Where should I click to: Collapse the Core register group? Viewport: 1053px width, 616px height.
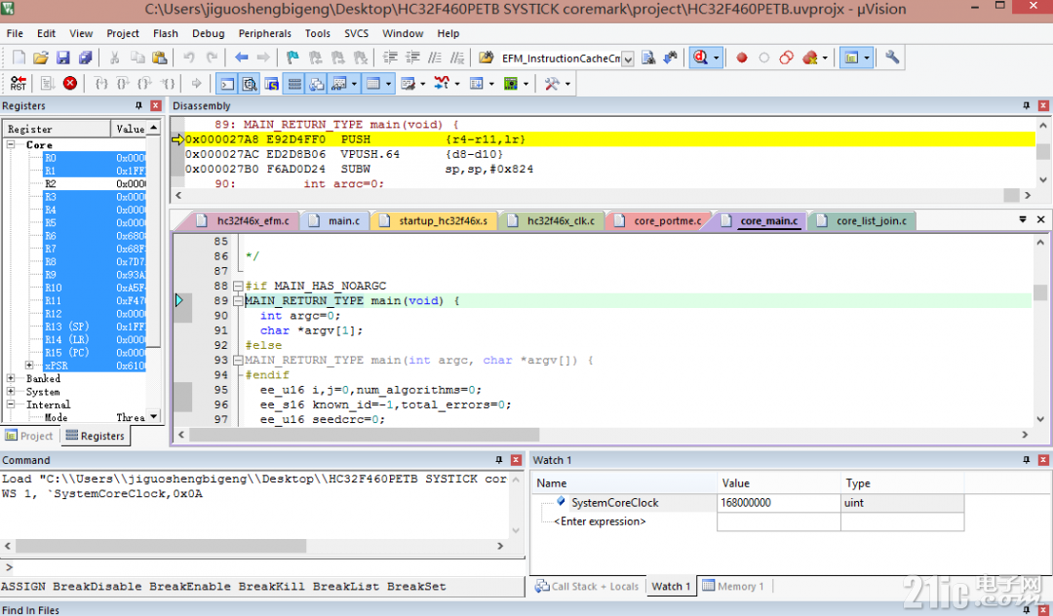tap(11, 145)
